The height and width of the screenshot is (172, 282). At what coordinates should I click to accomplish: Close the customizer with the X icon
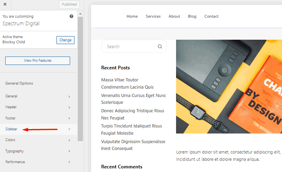click(x=5, y=4)
